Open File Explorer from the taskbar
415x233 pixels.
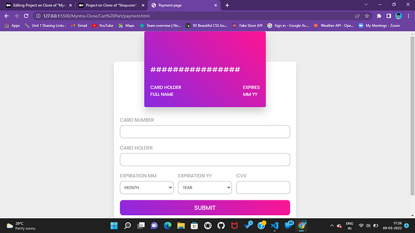pyautogui.click(x=181, y=226)
